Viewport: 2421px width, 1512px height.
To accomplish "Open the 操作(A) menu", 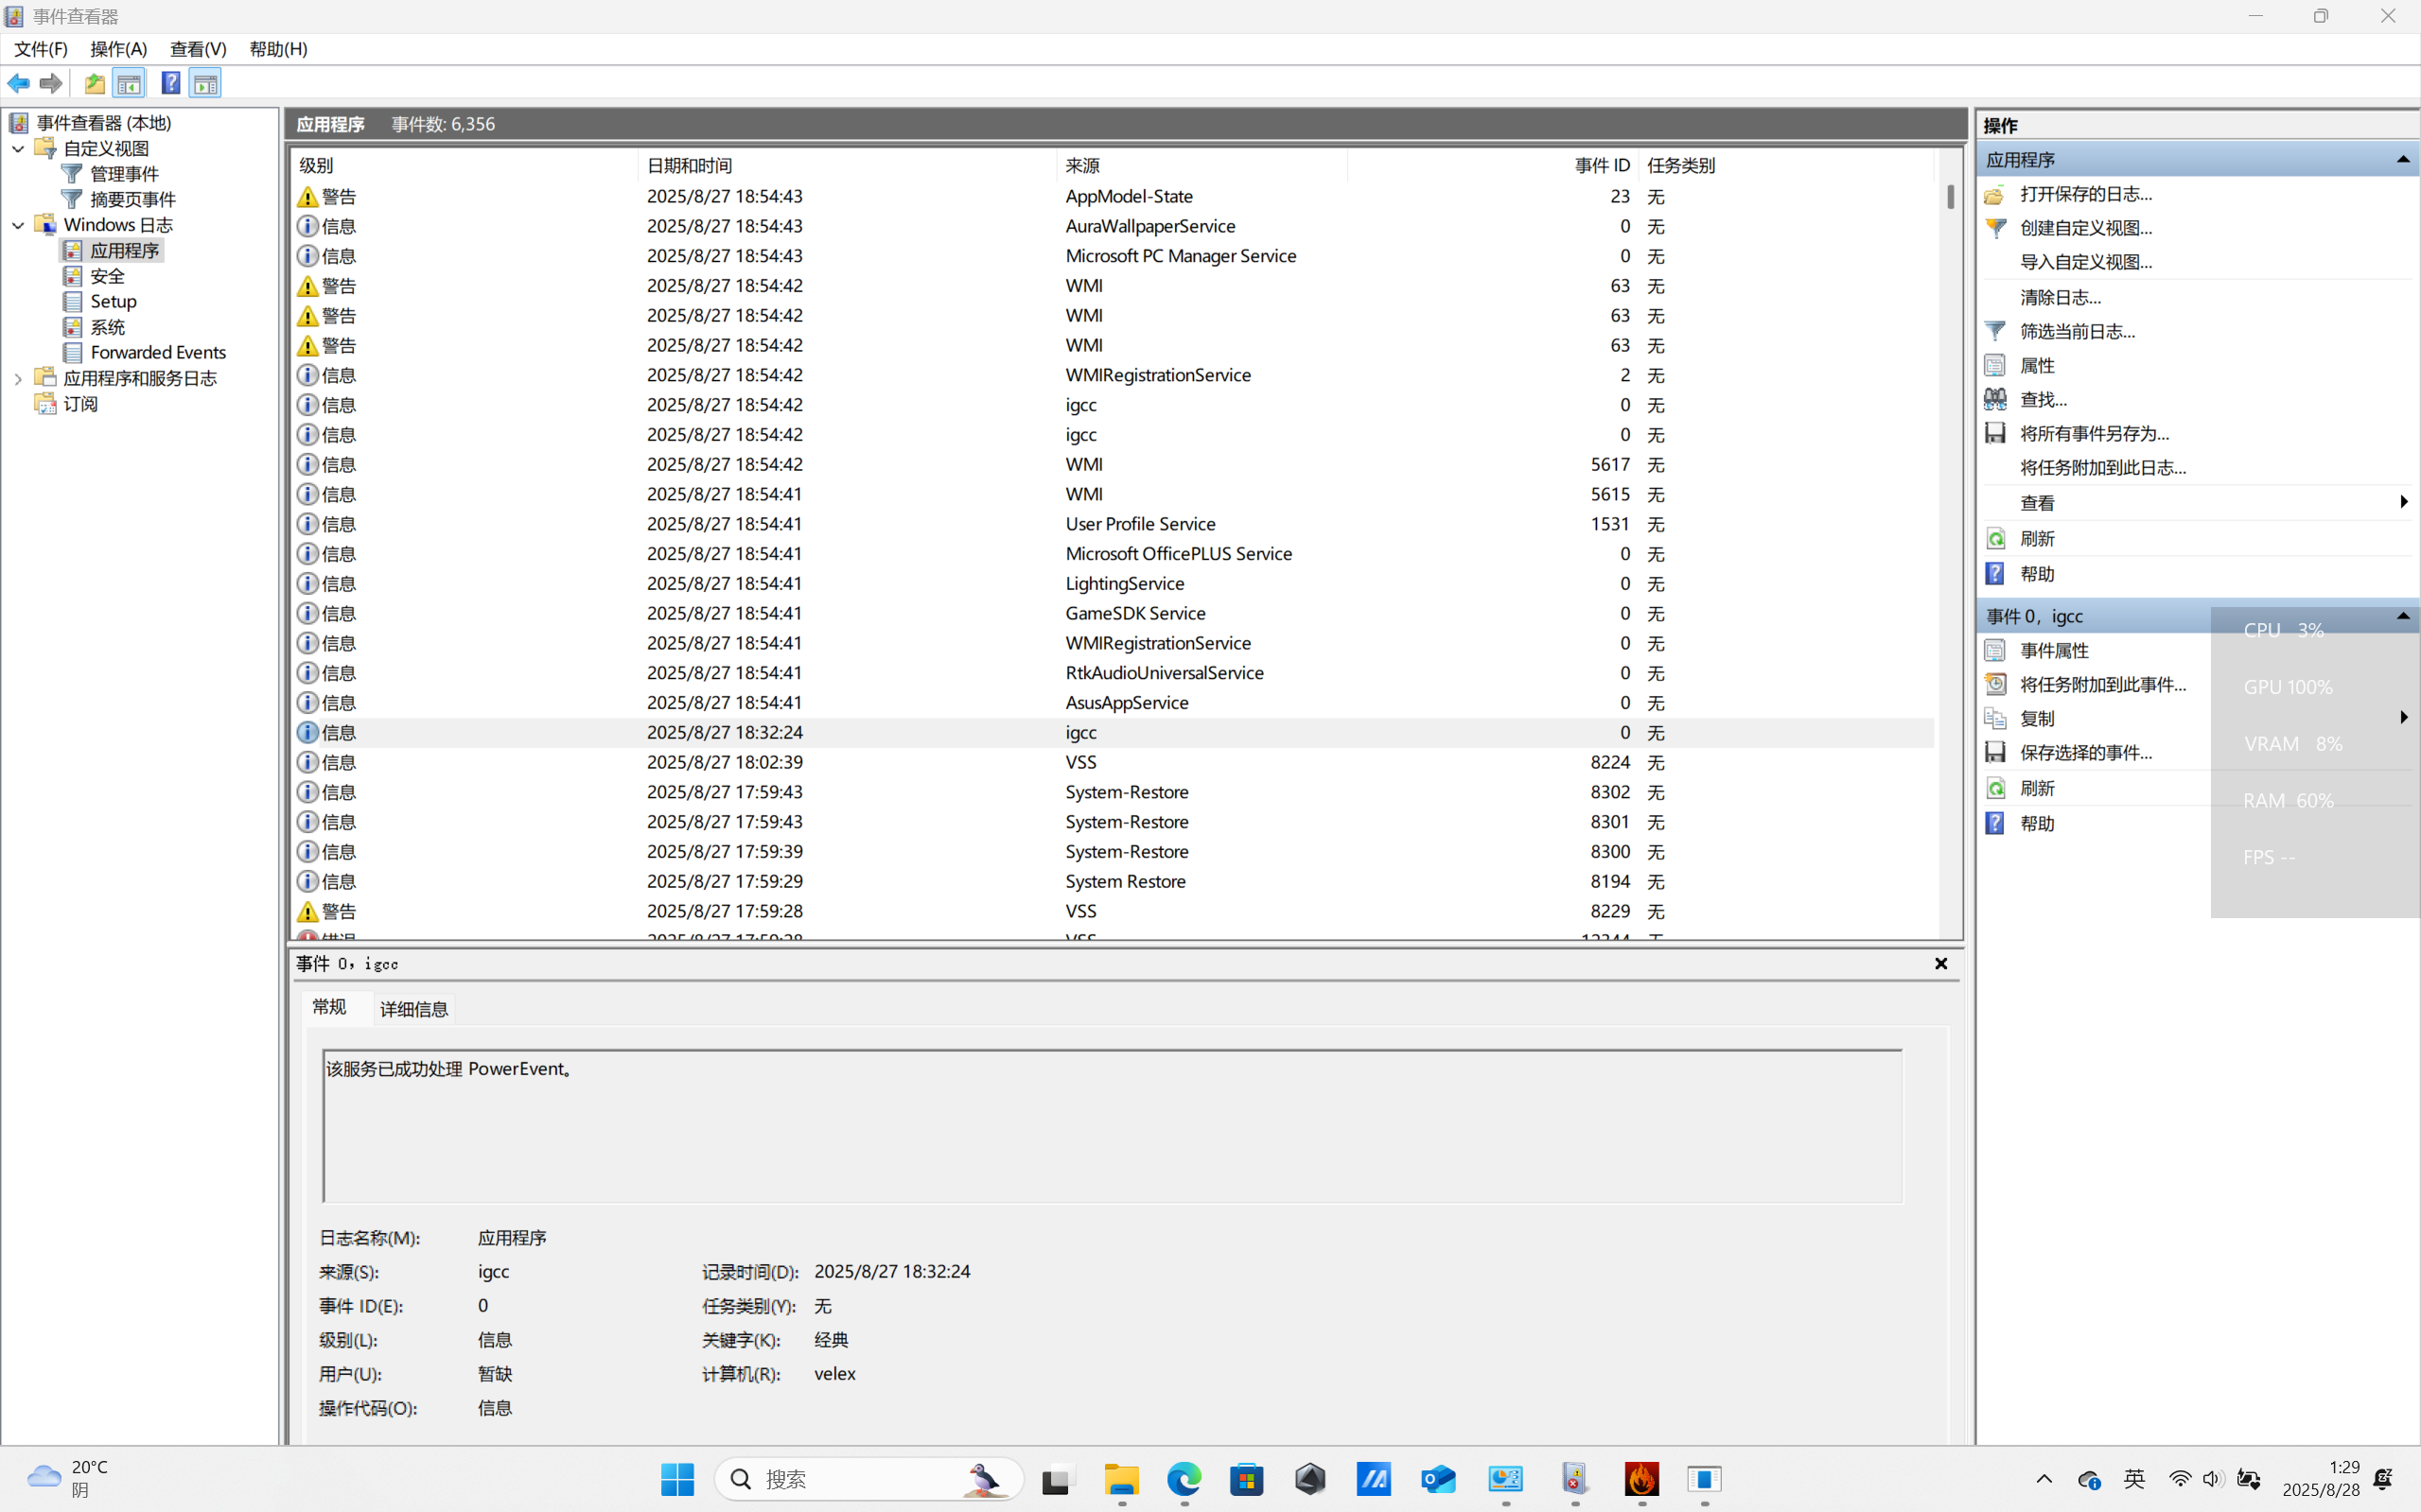I will [118, 49].
